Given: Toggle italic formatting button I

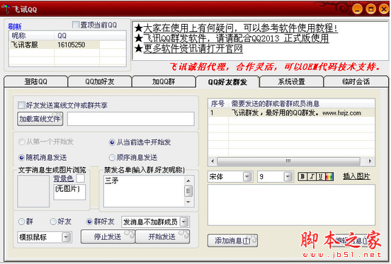Looking at the screenshot, I should pyautogui.click(x=312, y=177).
